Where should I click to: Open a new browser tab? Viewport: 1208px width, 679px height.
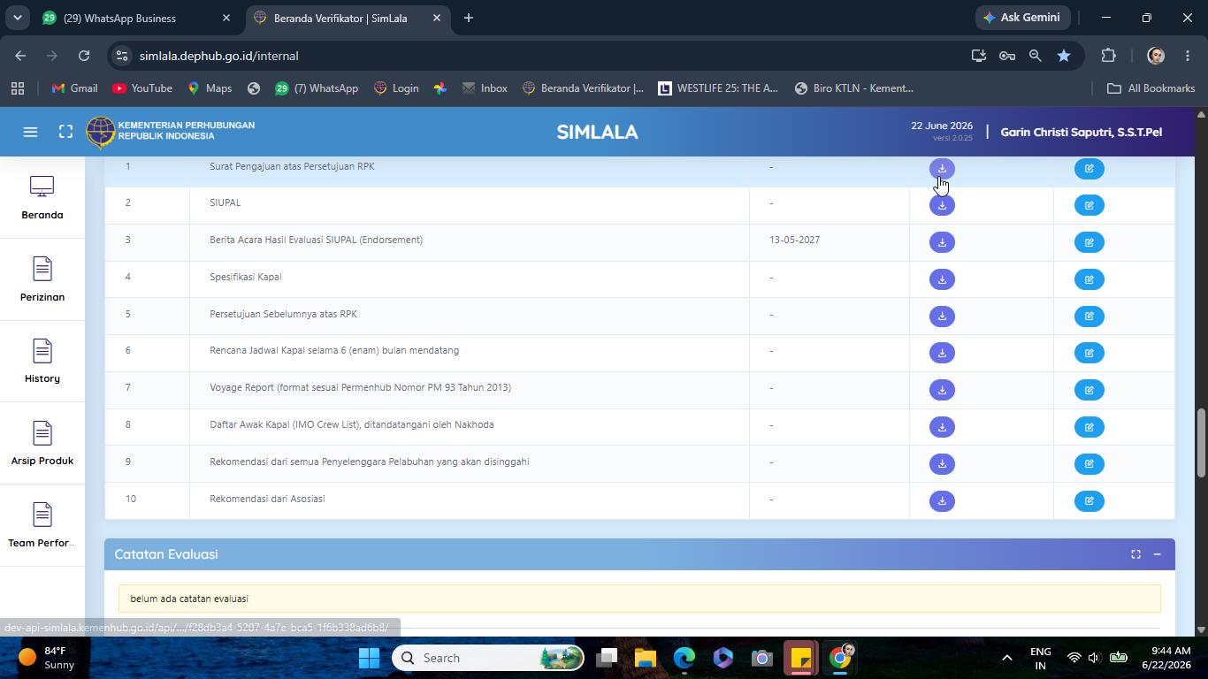[x=469, y=18]
